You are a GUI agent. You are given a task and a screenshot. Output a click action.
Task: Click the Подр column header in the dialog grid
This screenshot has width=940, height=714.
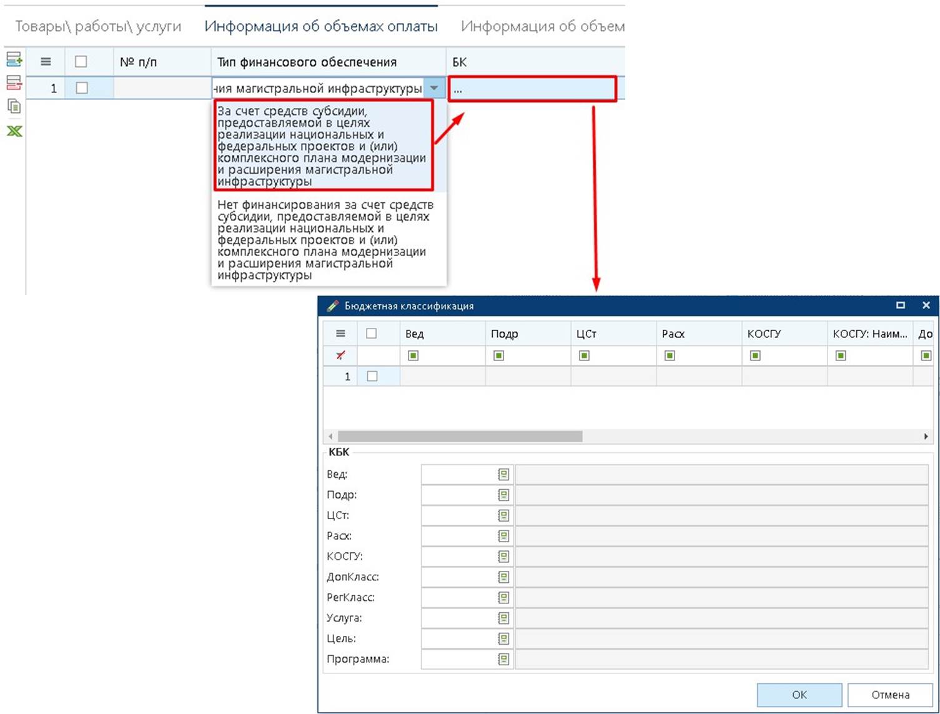pos(528,334)
